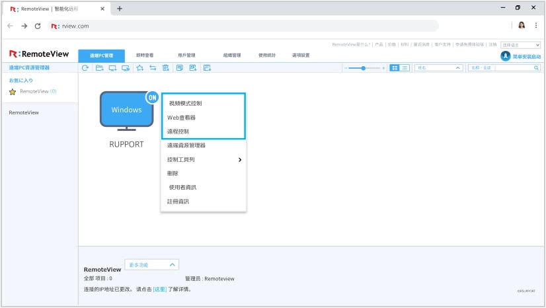Open the language select dropdown
Image resolution: width=546 pixels, height=308 pixels.
tap(520, 45)
